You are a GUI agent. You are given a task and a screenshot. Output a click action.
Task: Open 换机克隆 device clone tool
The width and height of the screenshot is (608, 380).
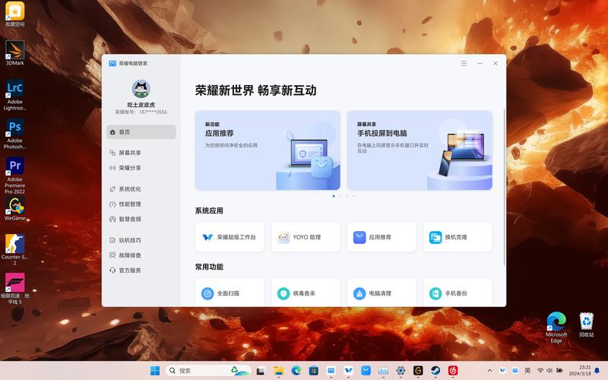click(x=458, y=237)
